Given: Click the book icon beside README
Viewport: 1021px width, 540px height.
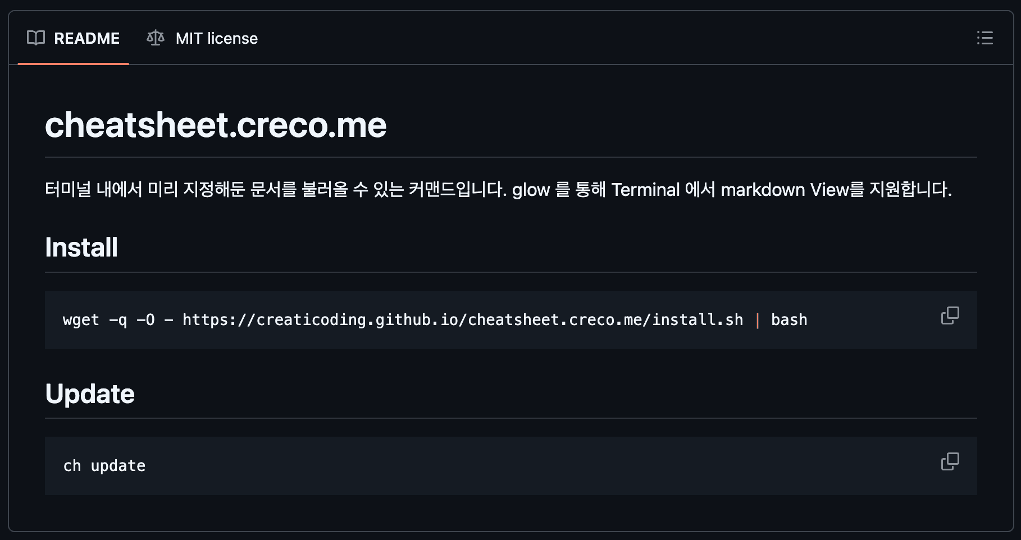Looking at the screenshot, I should pos(36,38).
